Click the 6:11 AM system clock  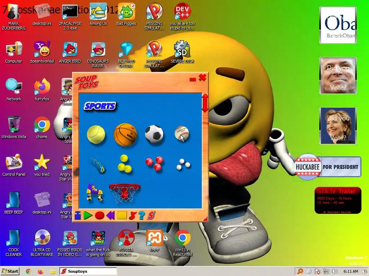pos(351,272)
